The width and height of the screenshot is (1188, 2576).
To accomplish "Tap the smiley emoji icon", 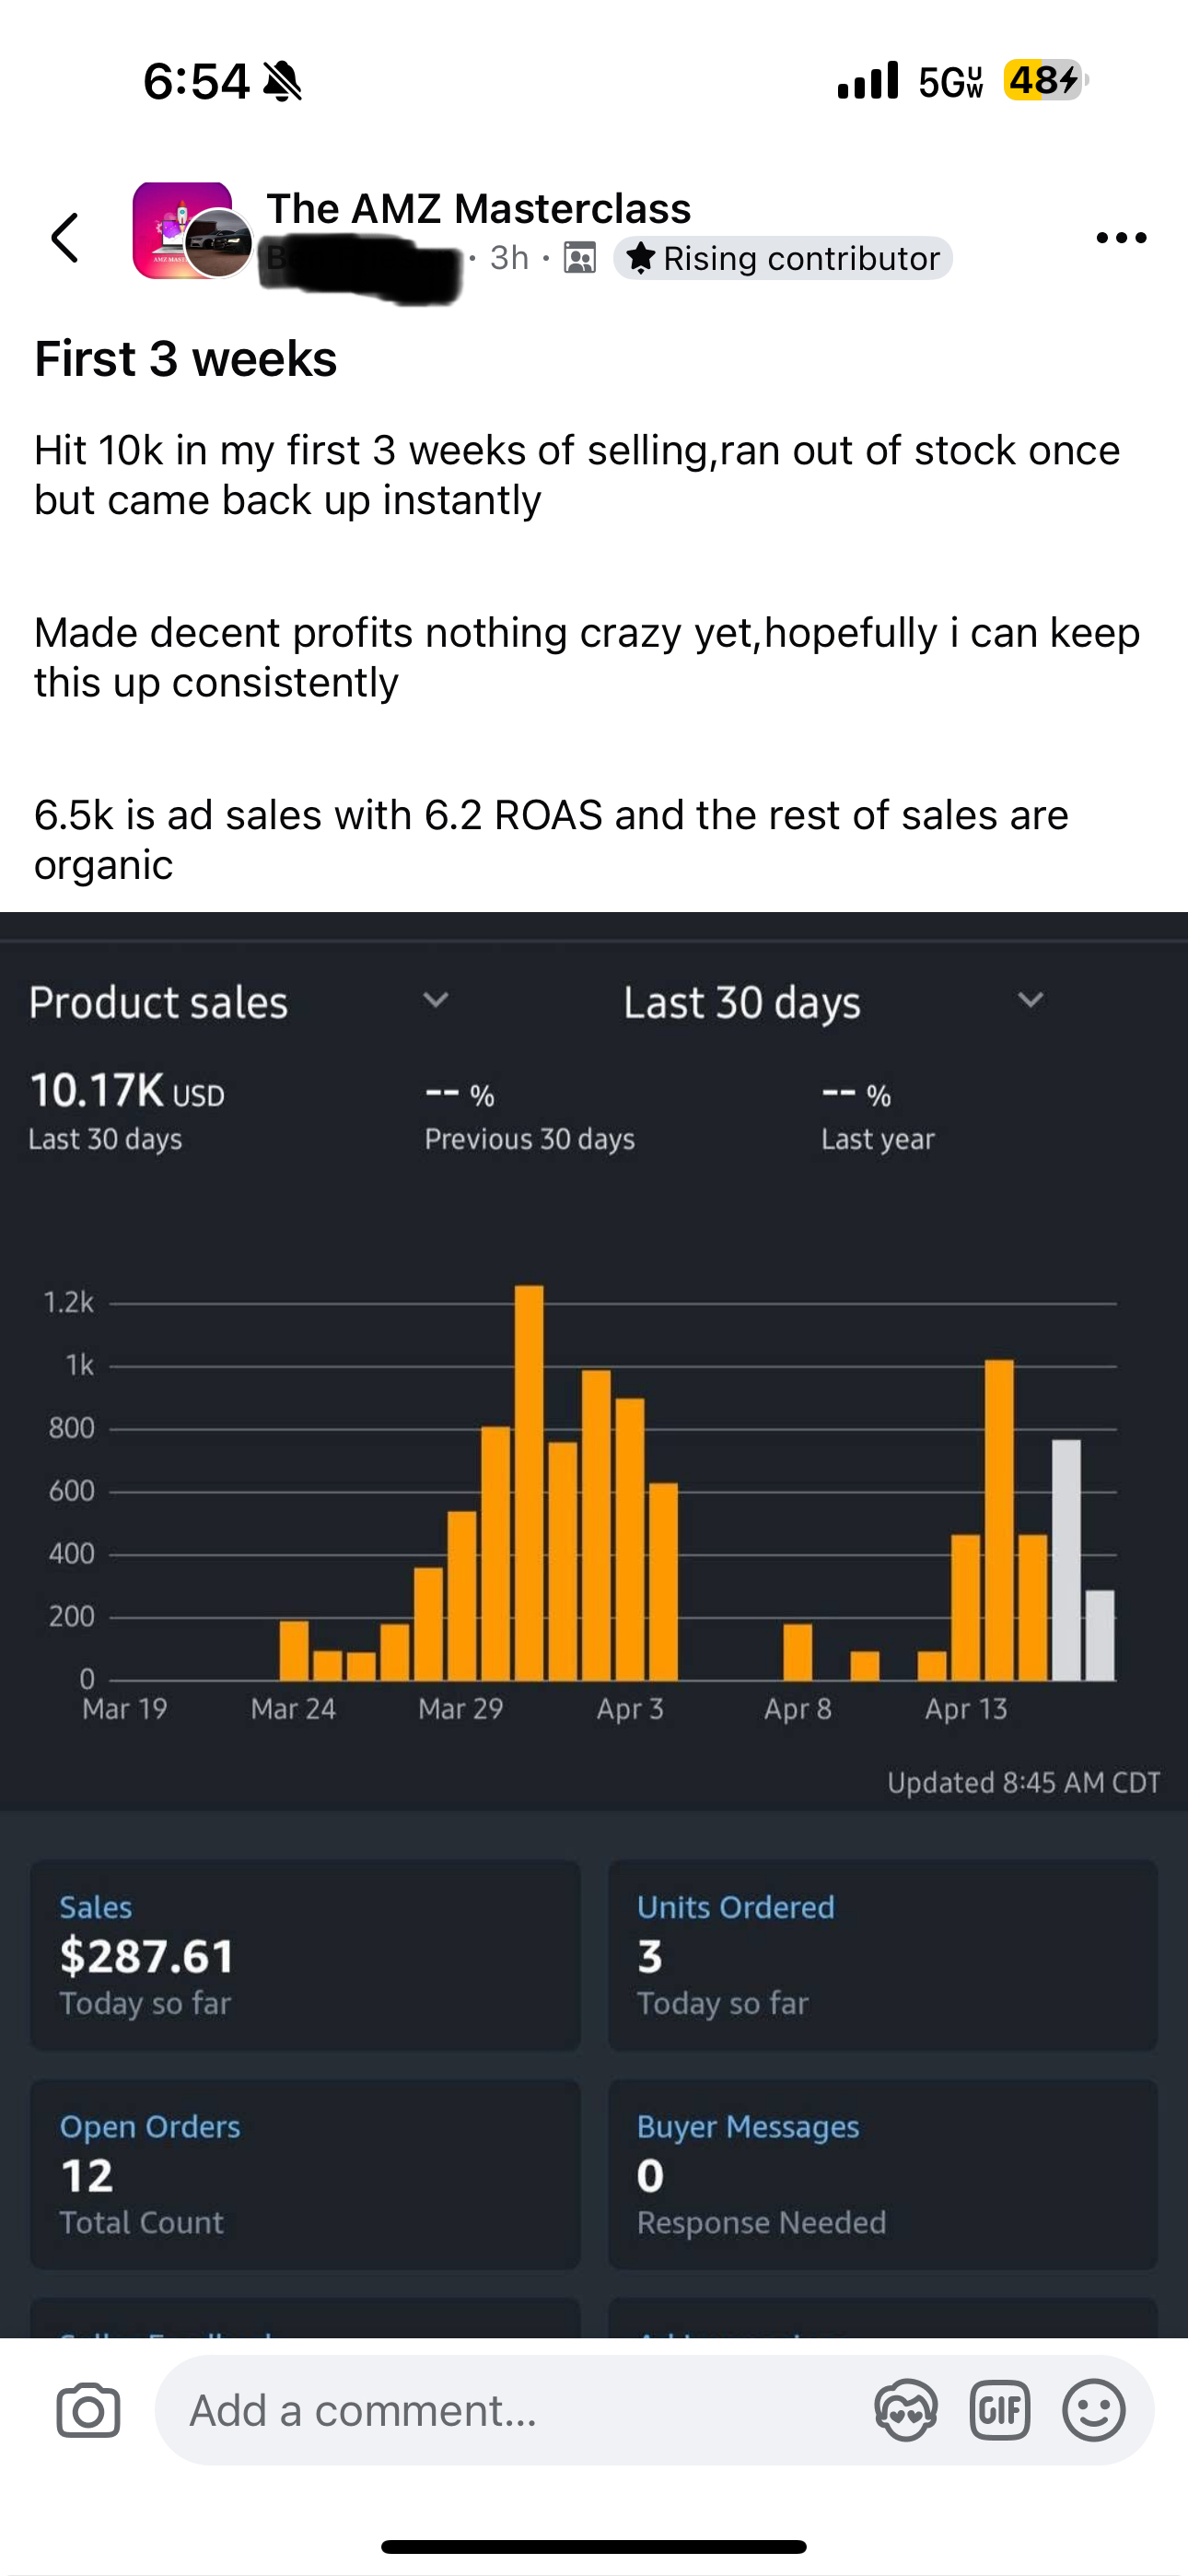I will [1094, 2410].
